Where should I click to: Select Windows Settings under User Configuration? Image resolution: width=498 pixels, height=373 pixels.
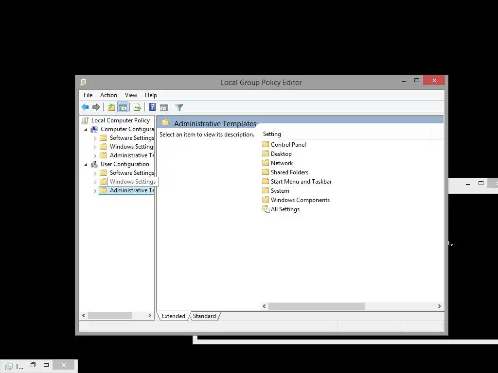[x=133, y=182]
